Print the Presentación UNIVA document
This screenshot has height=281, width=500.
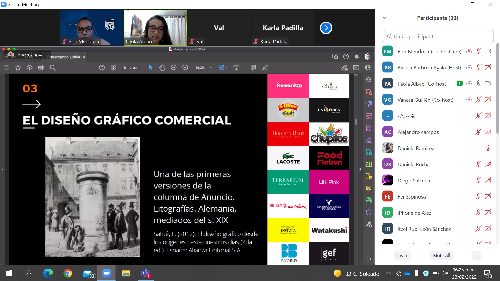coord(41,68)
